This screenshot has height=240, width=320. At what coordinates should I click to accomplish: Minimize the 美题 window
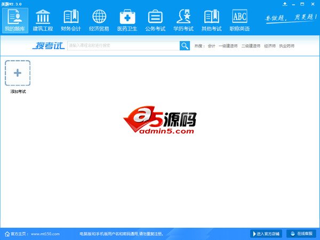[293, 4]
